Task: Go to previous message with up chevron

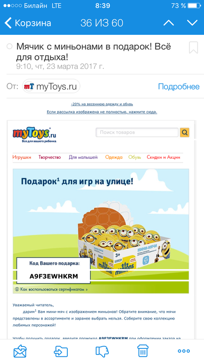Action: [169, 23]
